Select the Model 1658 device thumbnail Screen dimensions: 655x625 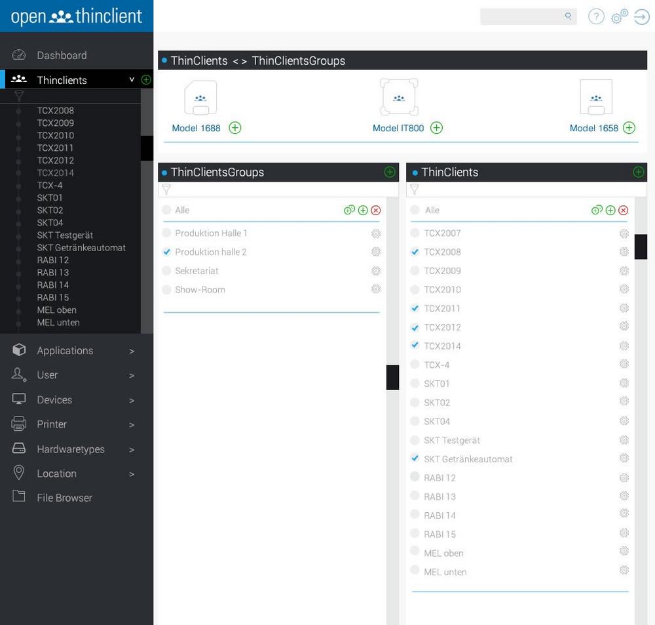coord(596,97)
